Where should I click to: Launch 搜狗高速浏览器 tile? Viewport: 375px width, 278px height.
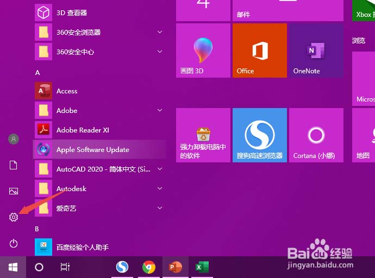(259, 135)
